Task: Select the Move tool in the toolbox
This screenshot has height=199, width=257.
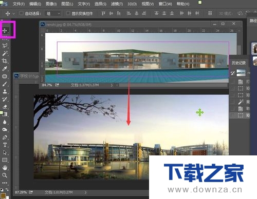Action: point(5,31)
